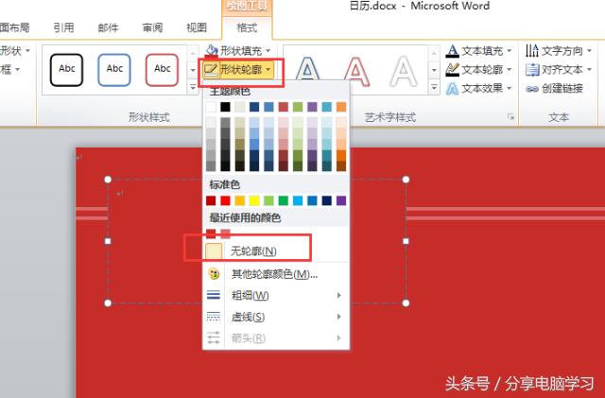The width and height of the screenshot is (605, 398).
Task: Choose the yellow standard color swatch
Action: click(x=254, y=200)
